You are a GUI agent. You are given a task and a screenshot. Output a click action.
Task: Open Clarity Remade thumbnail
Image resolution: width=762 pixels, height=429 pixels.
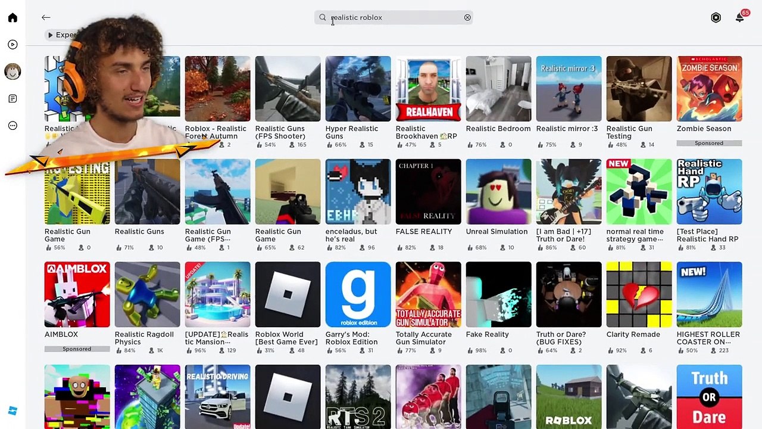tap(639, 294)
